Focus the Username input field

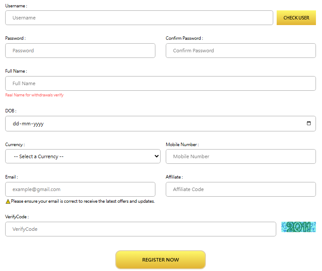click(x=139, y=18)
